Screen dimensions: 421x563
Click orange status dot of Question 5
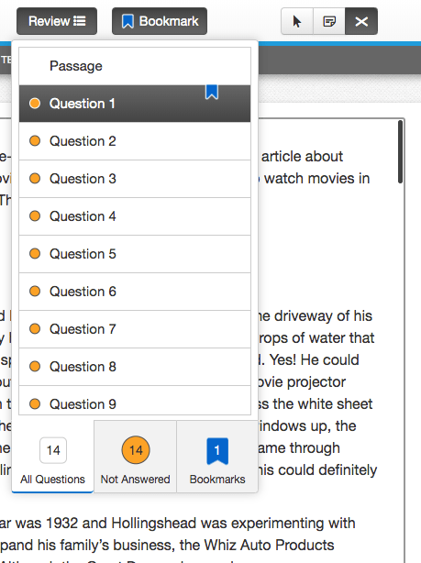click(x=35, y=254)
